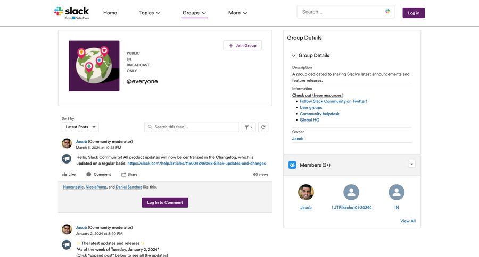The height and width of the screenshot is (257, 479).
Task: Click the Members panel people icon
Action: (x=292, y=165)
